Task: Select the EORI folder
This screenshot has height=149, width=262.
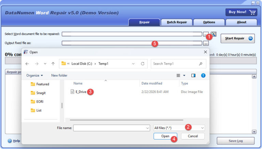Action: (37, 101)
